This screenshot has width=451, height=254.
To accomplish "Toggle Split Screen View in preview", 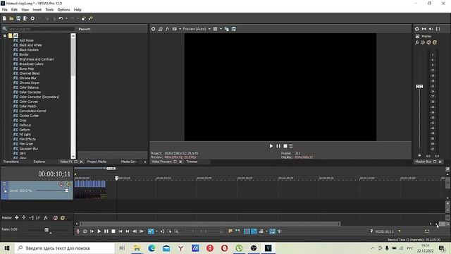I will coord(174,29).
